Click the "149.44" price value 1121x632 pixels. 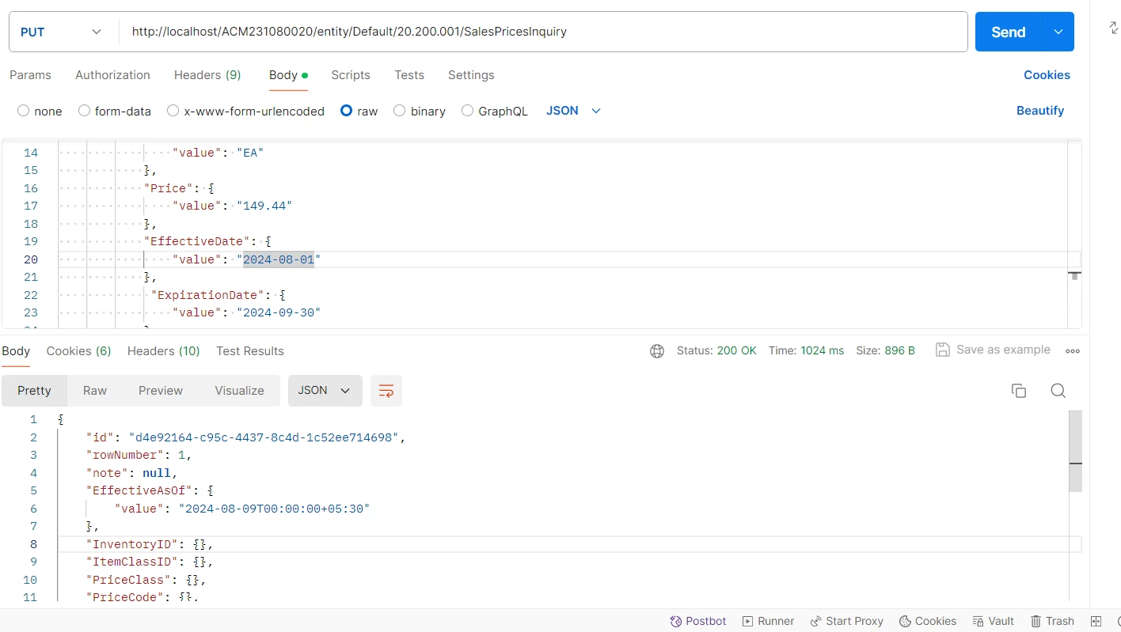[264, 206]
